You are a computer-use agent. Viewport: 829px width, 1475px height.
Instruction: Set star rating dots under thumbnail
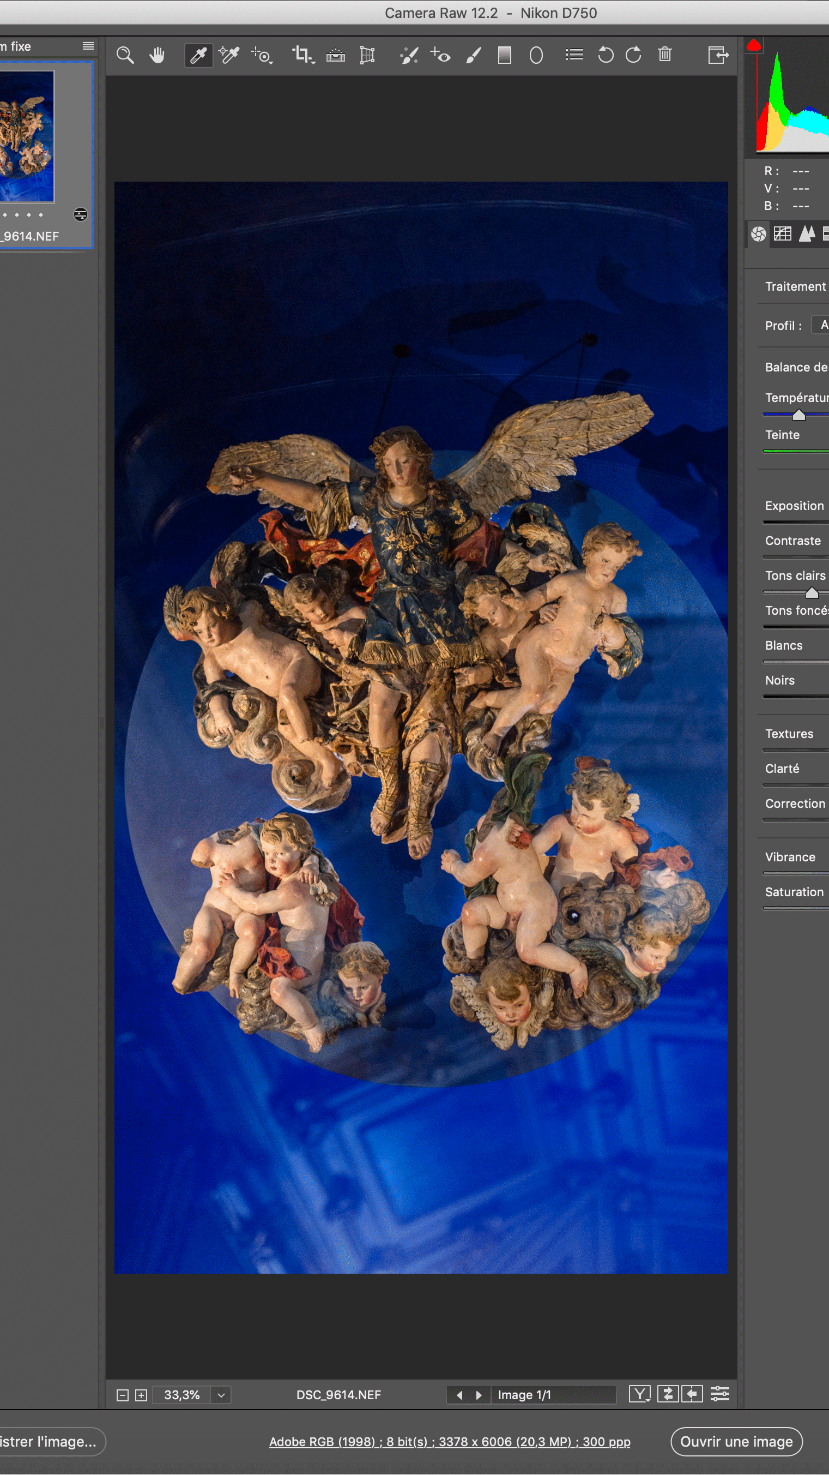click(23, 215)
